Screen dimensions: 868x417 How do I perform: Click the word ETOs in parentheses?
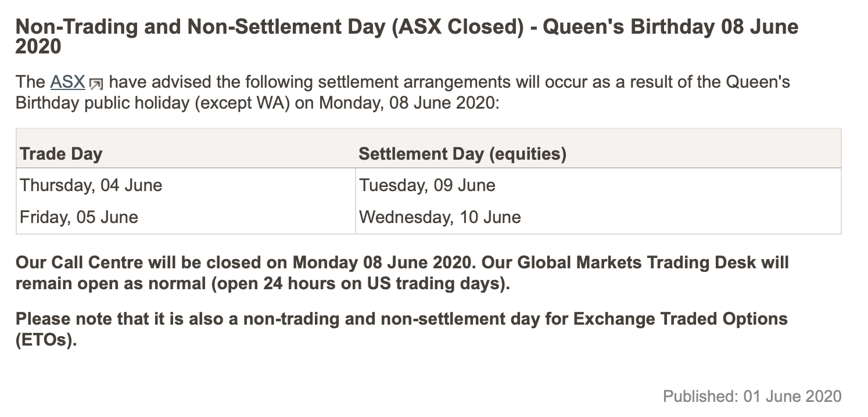click(46, 340)
